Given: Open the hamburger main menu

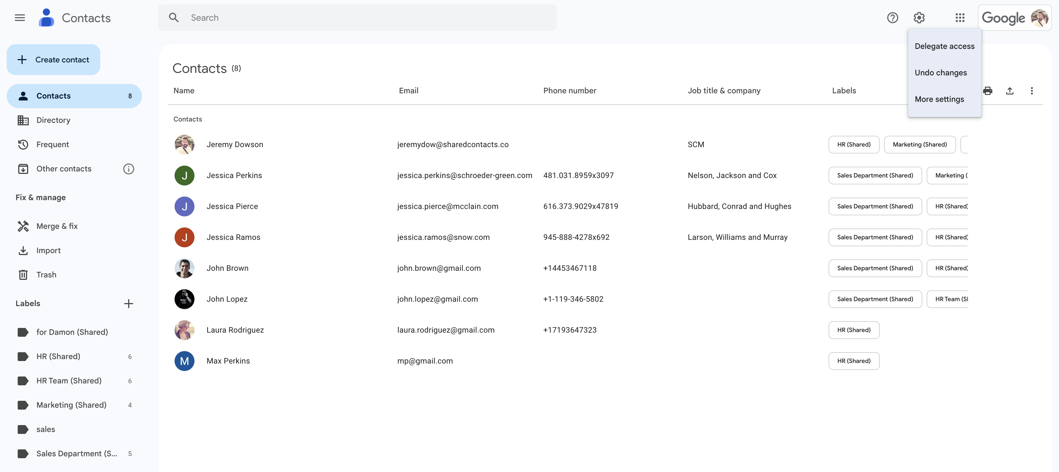Looking at the screenshot, I should (20, 18).
